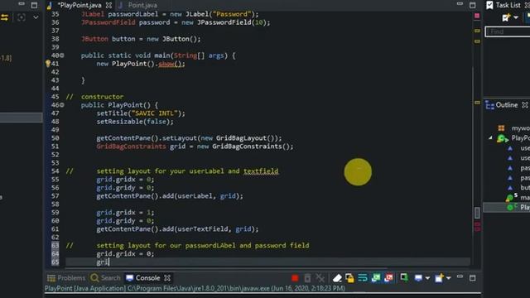
Task: Toggle show console on standard output change
Action: (375, 278)
